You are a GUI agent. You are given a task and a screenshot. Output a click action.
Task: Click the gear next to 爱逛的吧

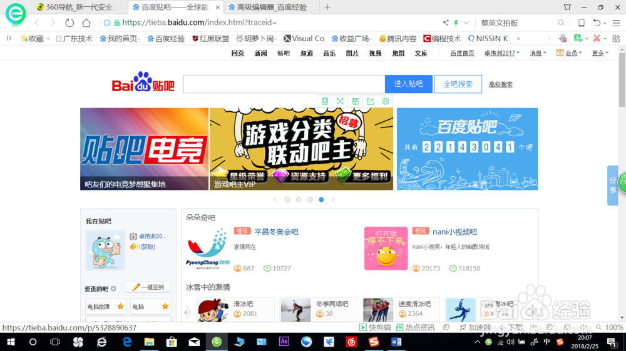113,289
